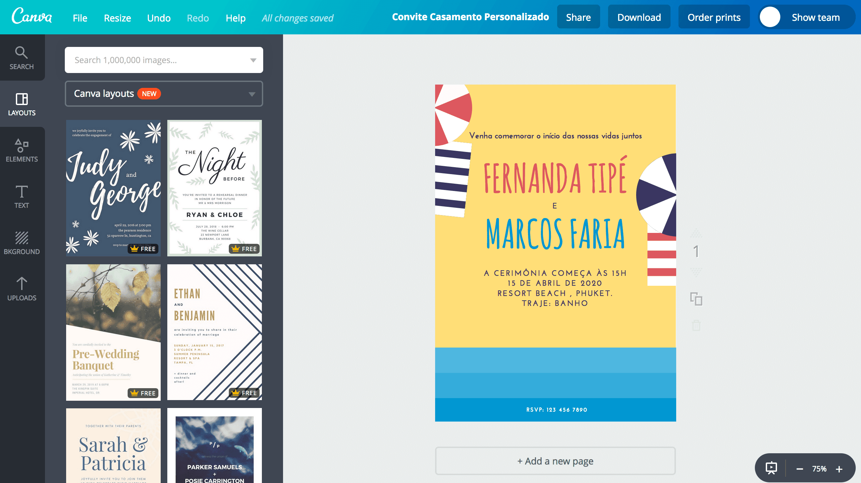Screen dimensions: 861x483
Task: Open the Uploads sidebar tab
Action: point(22,289)
